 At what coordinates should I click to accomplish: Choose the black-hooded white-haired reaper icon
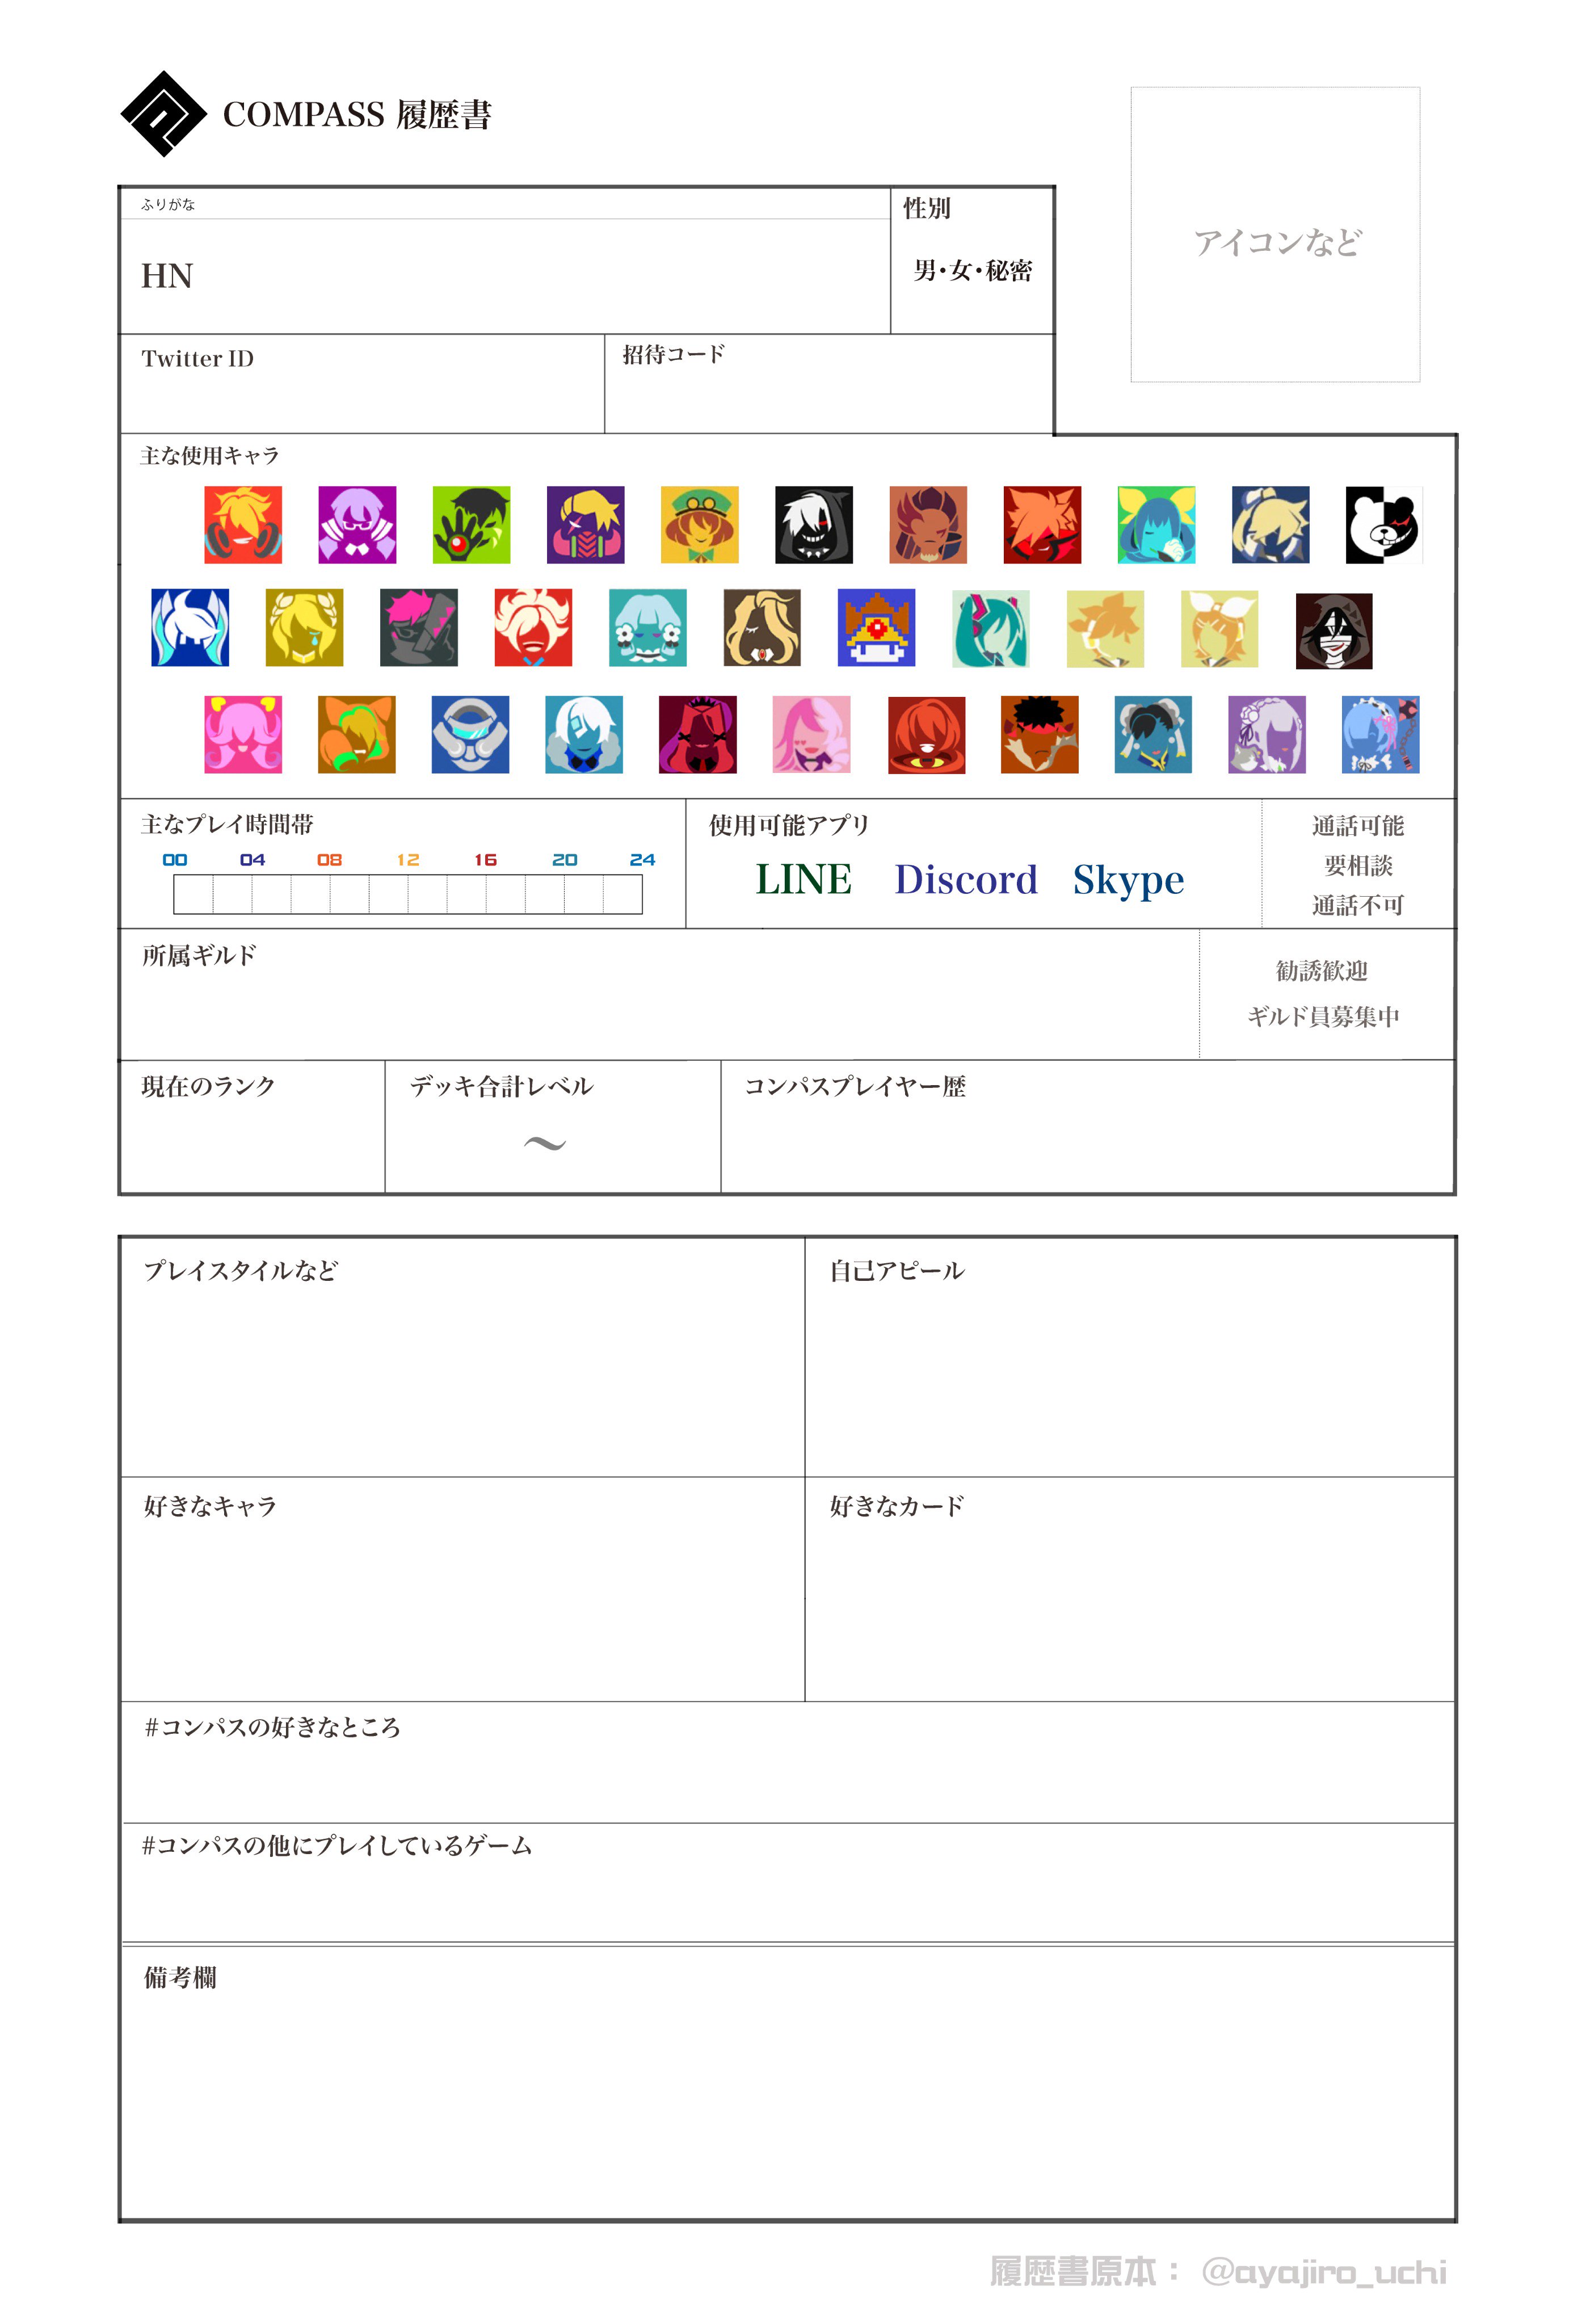(x=814, y=525)
